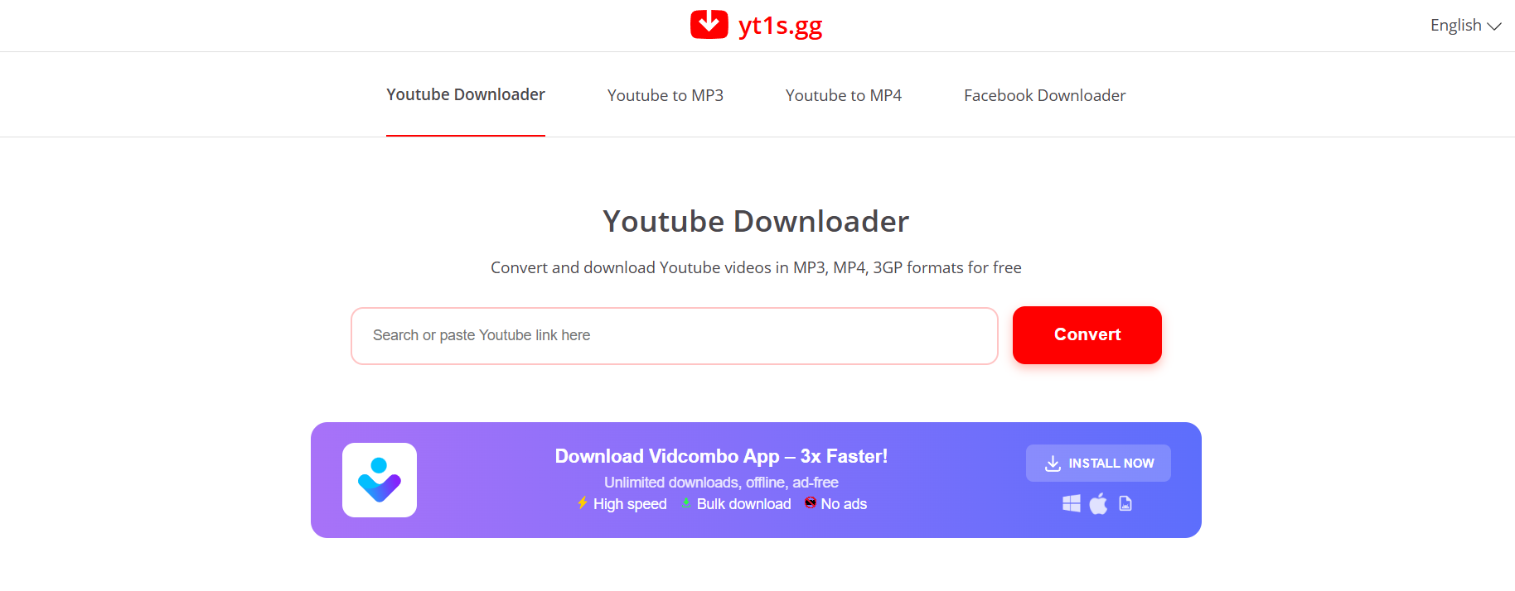
Task: Click the red Convert button
Action: (x=1087, y=335)
